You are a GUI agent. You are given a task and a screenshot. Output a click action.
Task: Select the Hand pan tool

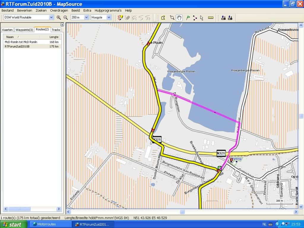click(x=179, y=18)
